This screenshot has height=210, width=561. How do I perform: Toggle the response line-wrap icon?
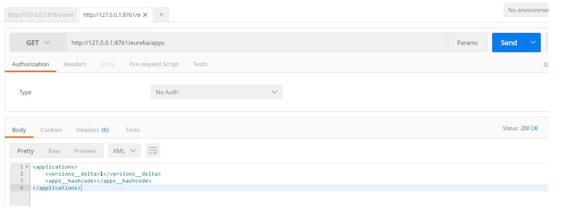pyautogui.click(x=153, y=151)
